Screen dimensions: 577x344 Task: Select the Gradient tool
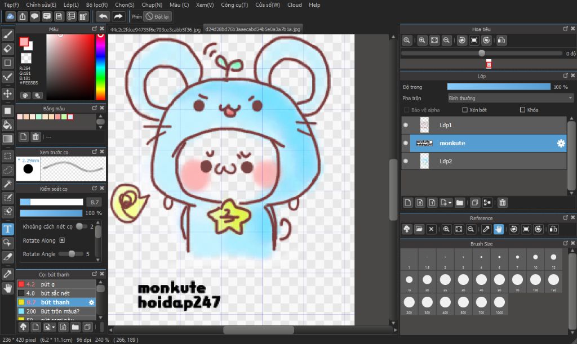pos(8,139)
